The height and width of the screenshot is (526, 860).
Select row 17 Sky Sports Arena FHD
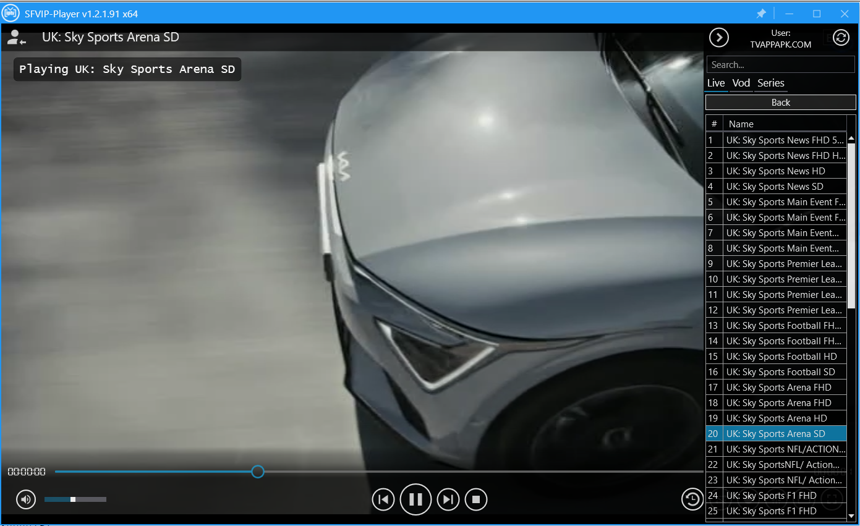777,388
